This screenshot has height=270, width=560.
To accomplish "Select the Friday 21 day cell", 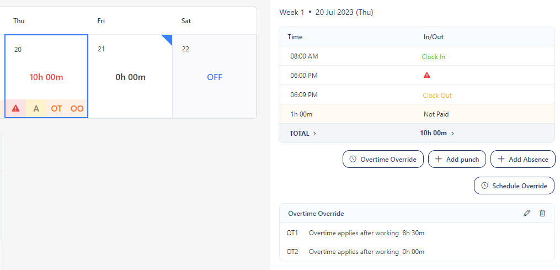I will point(130,77).
